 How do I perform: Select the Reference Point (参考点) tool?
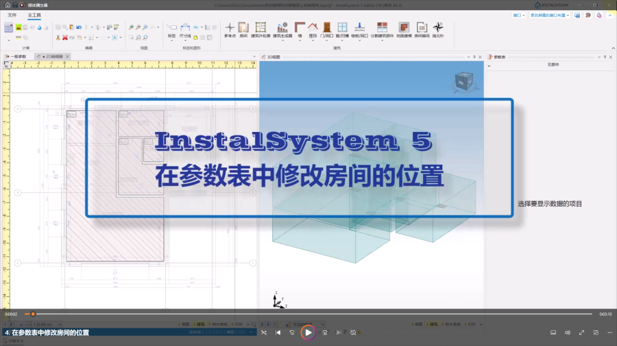230,29
